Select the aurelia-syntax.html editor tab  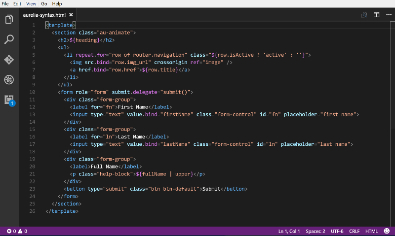point(44,15)
